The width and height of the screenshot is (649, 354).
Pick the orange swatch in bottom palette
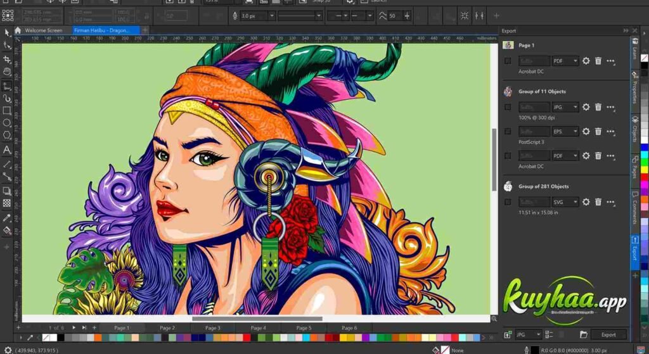(x=98, y=338)
